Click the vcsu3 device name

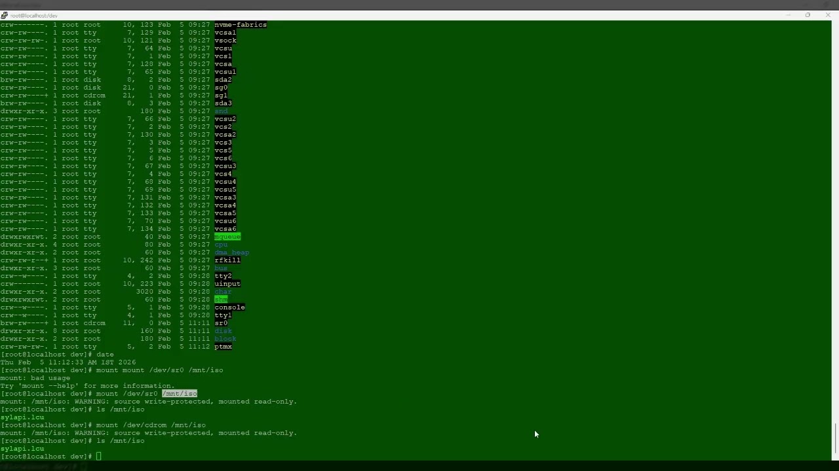[x=225, y=166]
